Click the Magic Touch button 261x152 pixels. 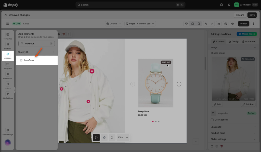[x=246, y=34]
